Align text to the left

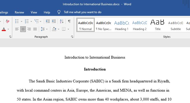point(17,29)
